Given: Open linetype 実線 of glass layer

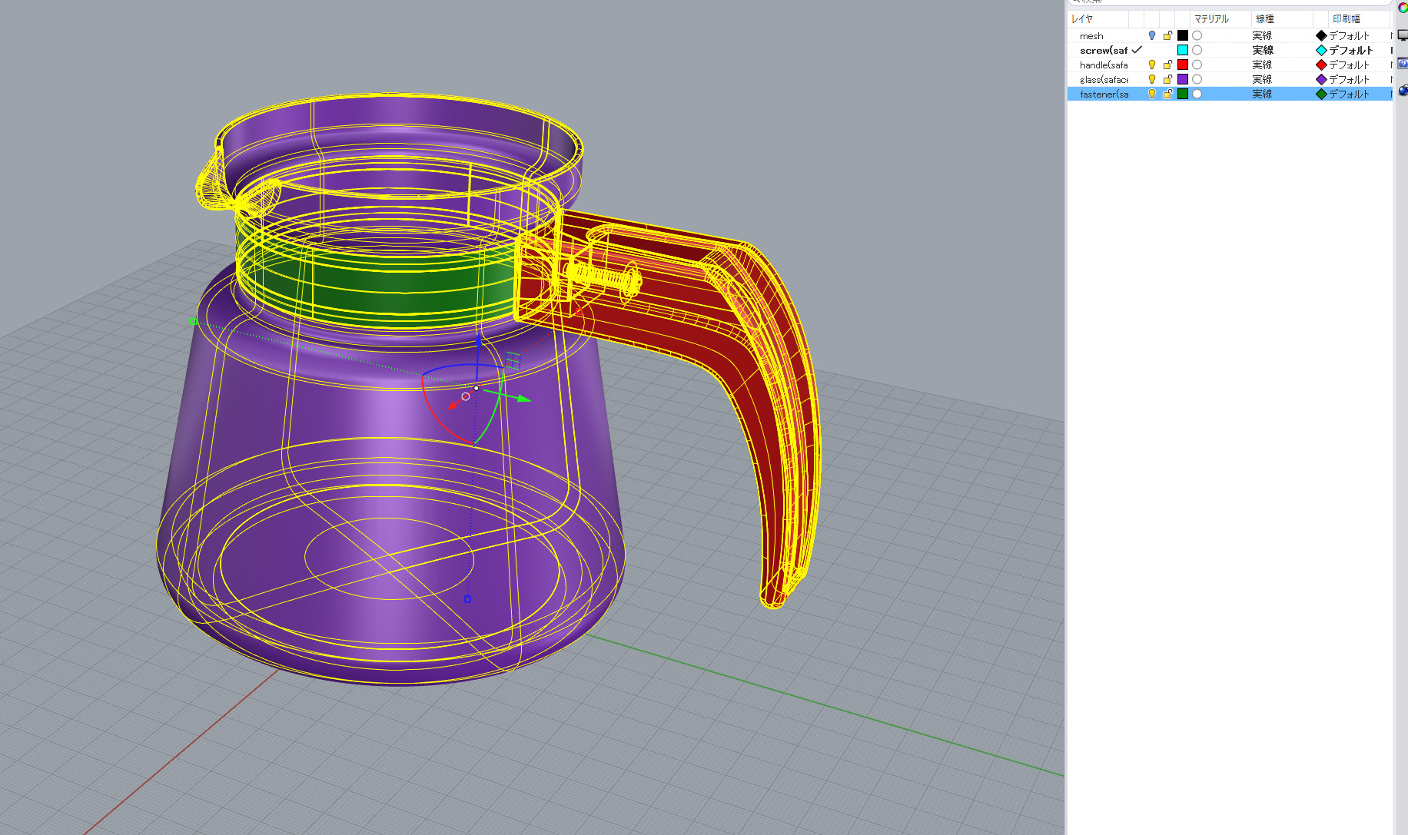Looking at the screenshot, I should (x=1262, y=79).
